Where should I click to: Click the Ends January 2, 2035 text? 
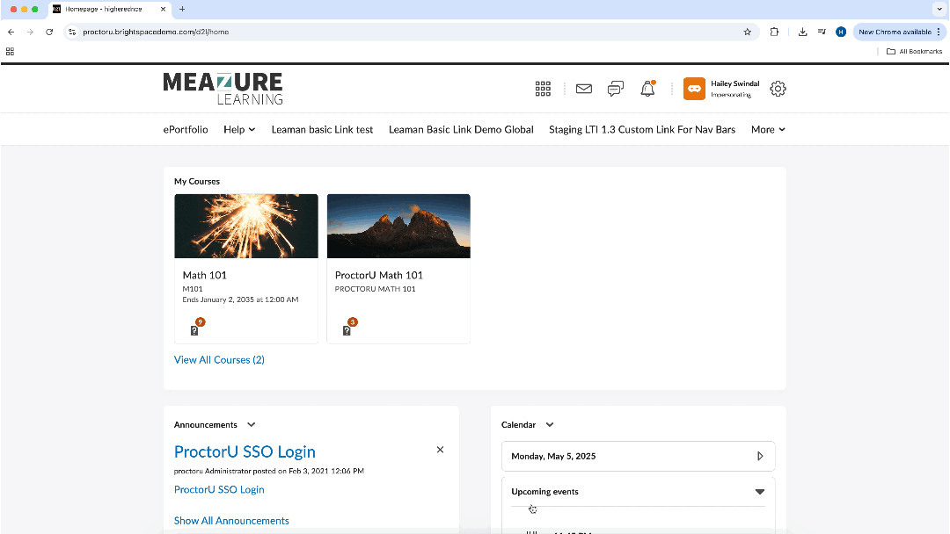pyautogui.click(x=240, y=300)
